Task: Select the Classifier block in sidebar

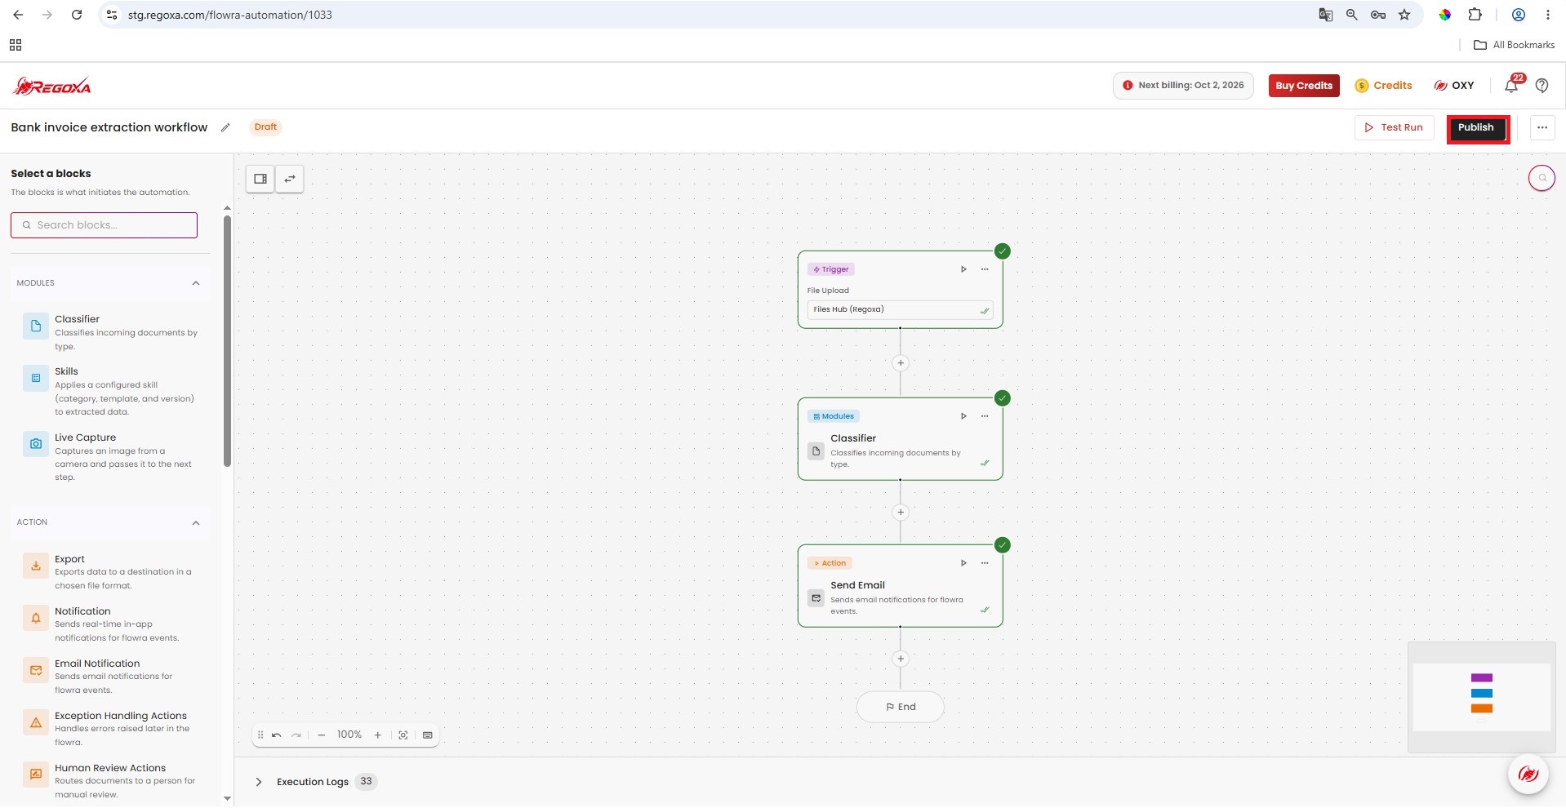Action: click(x=109, y=332)
